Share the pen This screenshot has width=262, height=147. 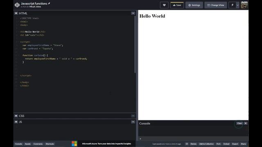click(244, 144)
